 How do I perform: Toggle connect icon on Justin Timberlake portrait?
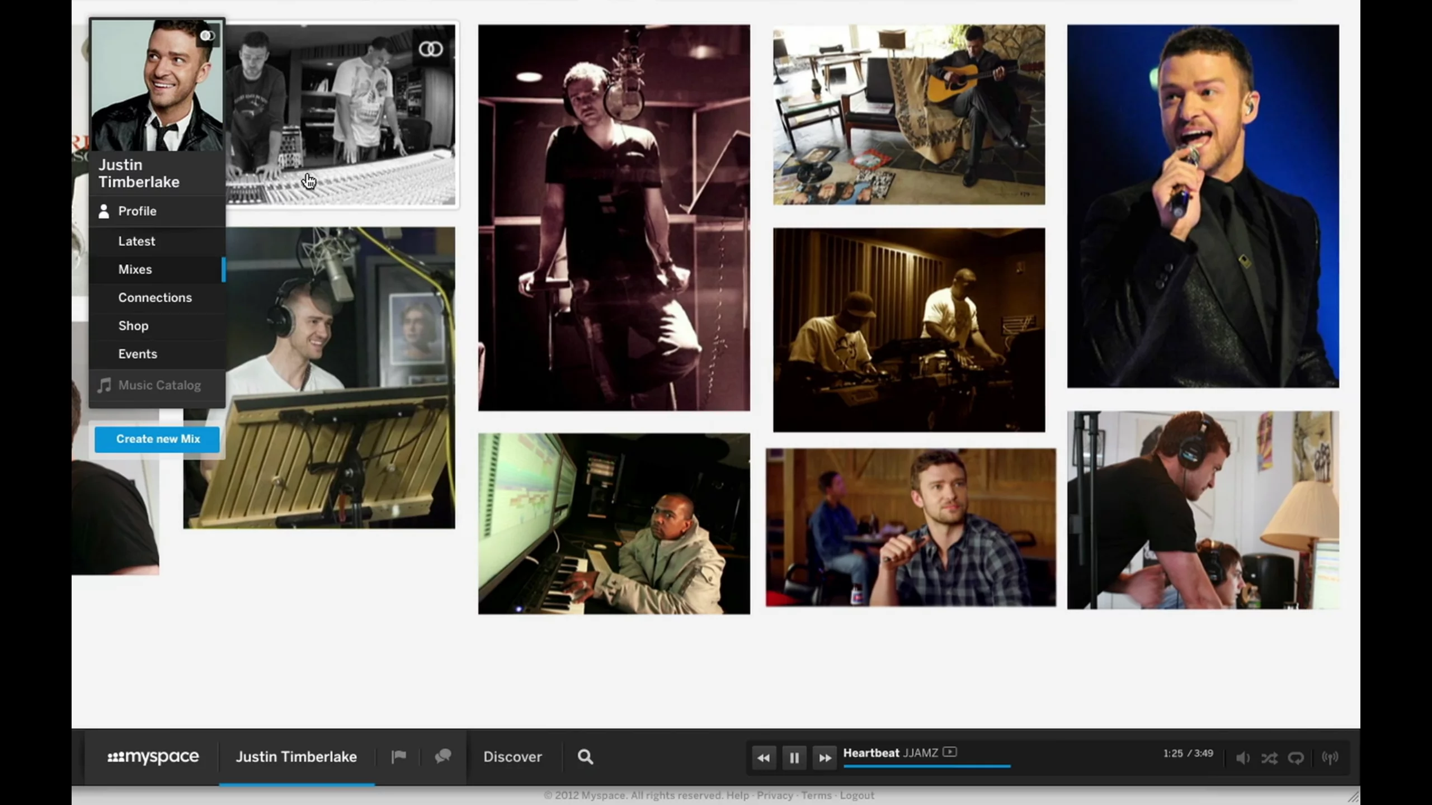click(x=209, y=35)
